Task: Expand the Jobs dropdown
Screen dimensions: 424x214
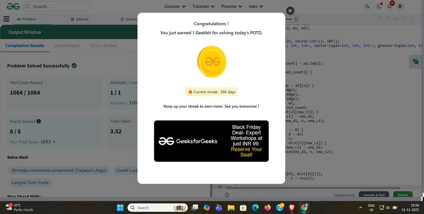Action: [x=255, y=6]
